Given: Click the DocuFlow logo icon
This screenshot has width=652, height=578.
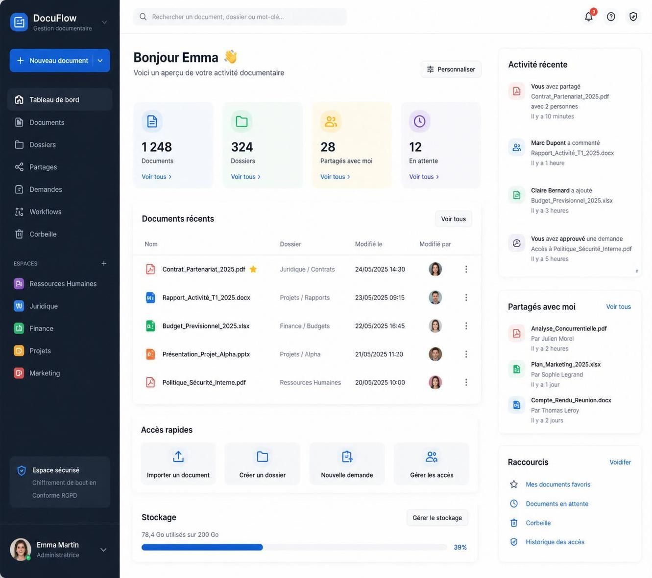Looking at the screenshot, I should click(x=19, y=22).
